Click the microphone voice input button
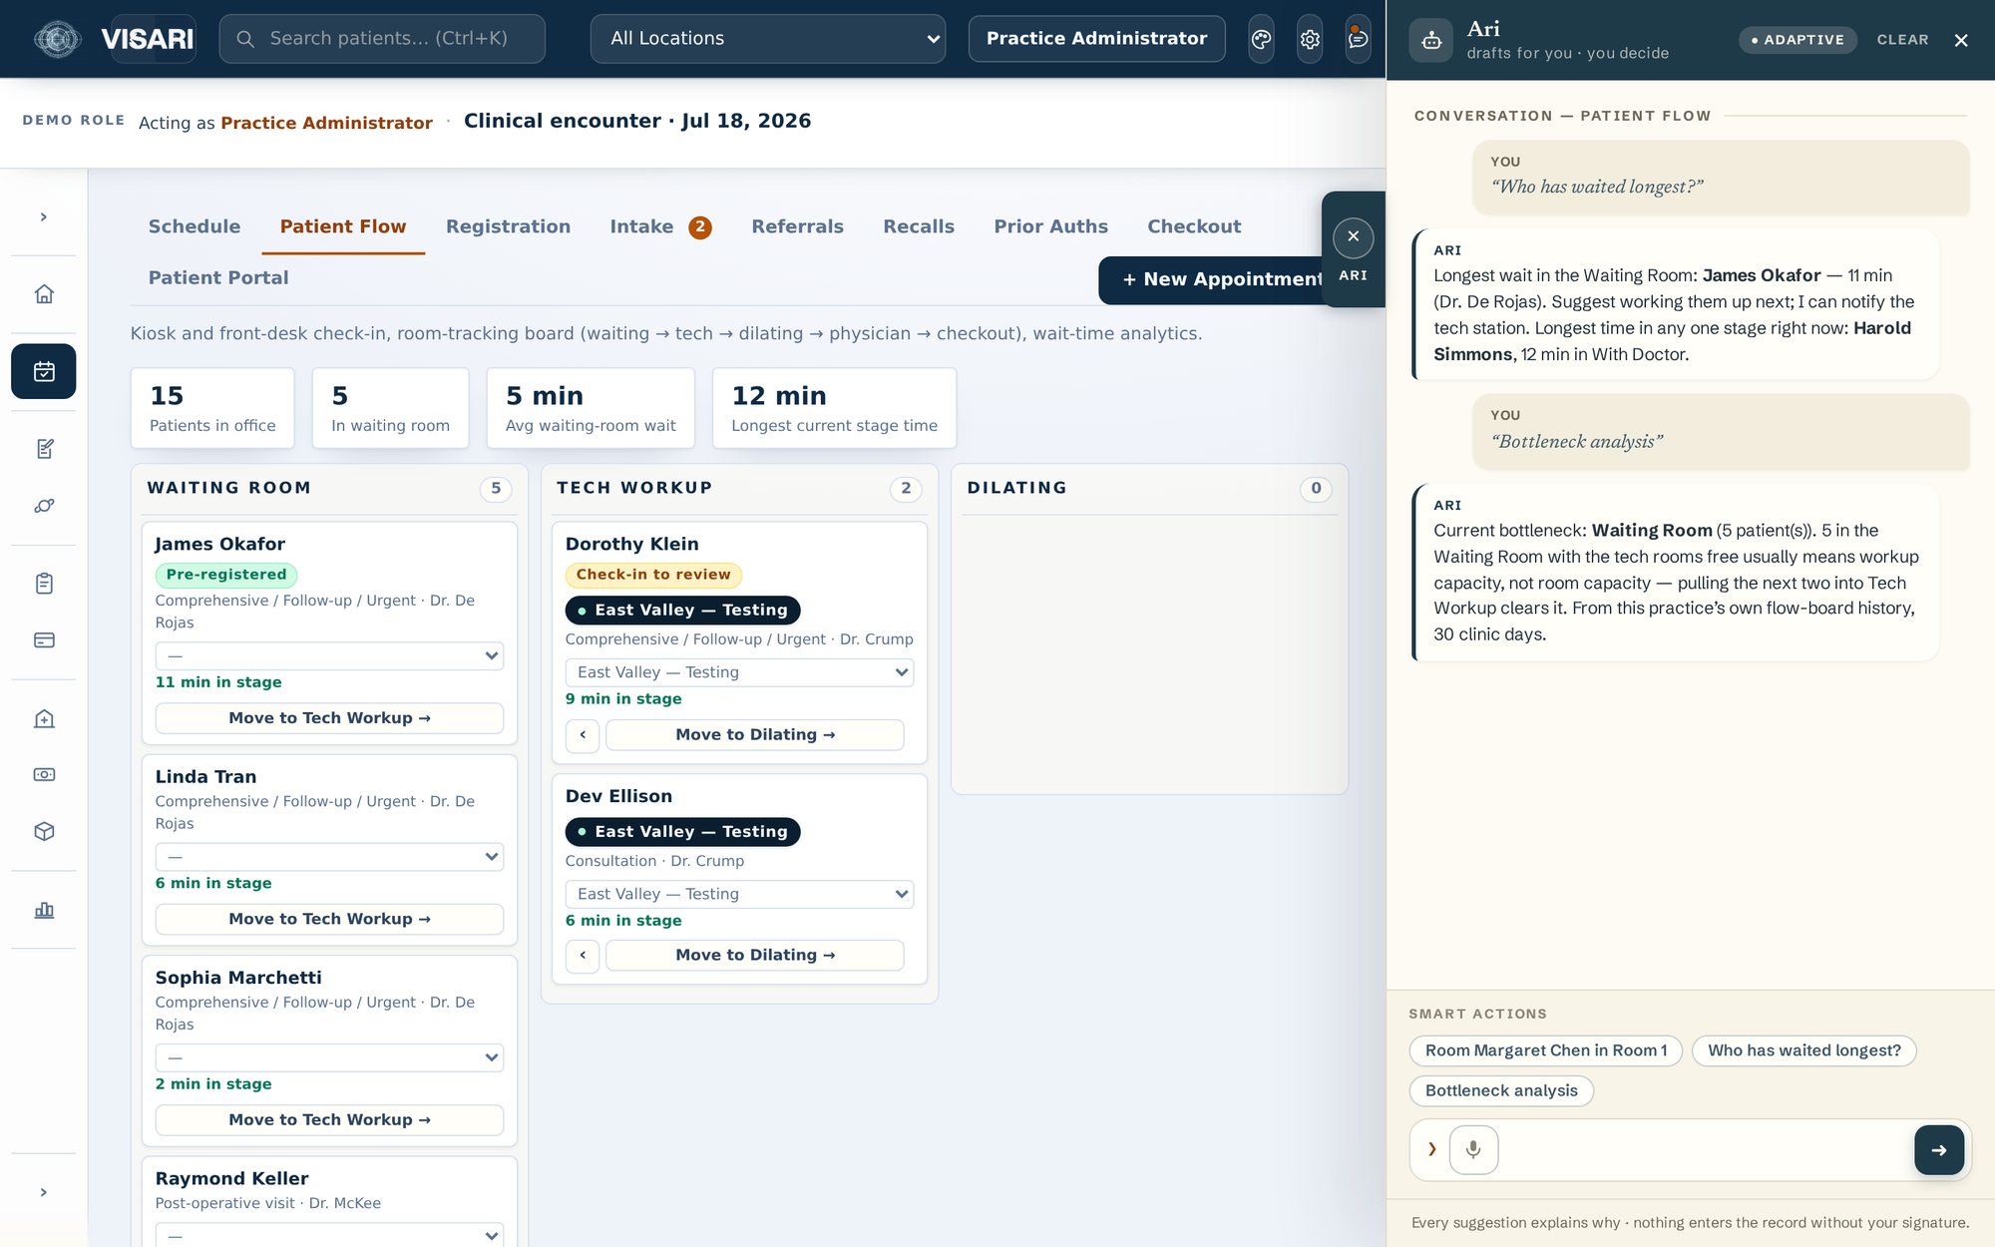This screenshot has width=1995, height=1247. point(1473,1150)
